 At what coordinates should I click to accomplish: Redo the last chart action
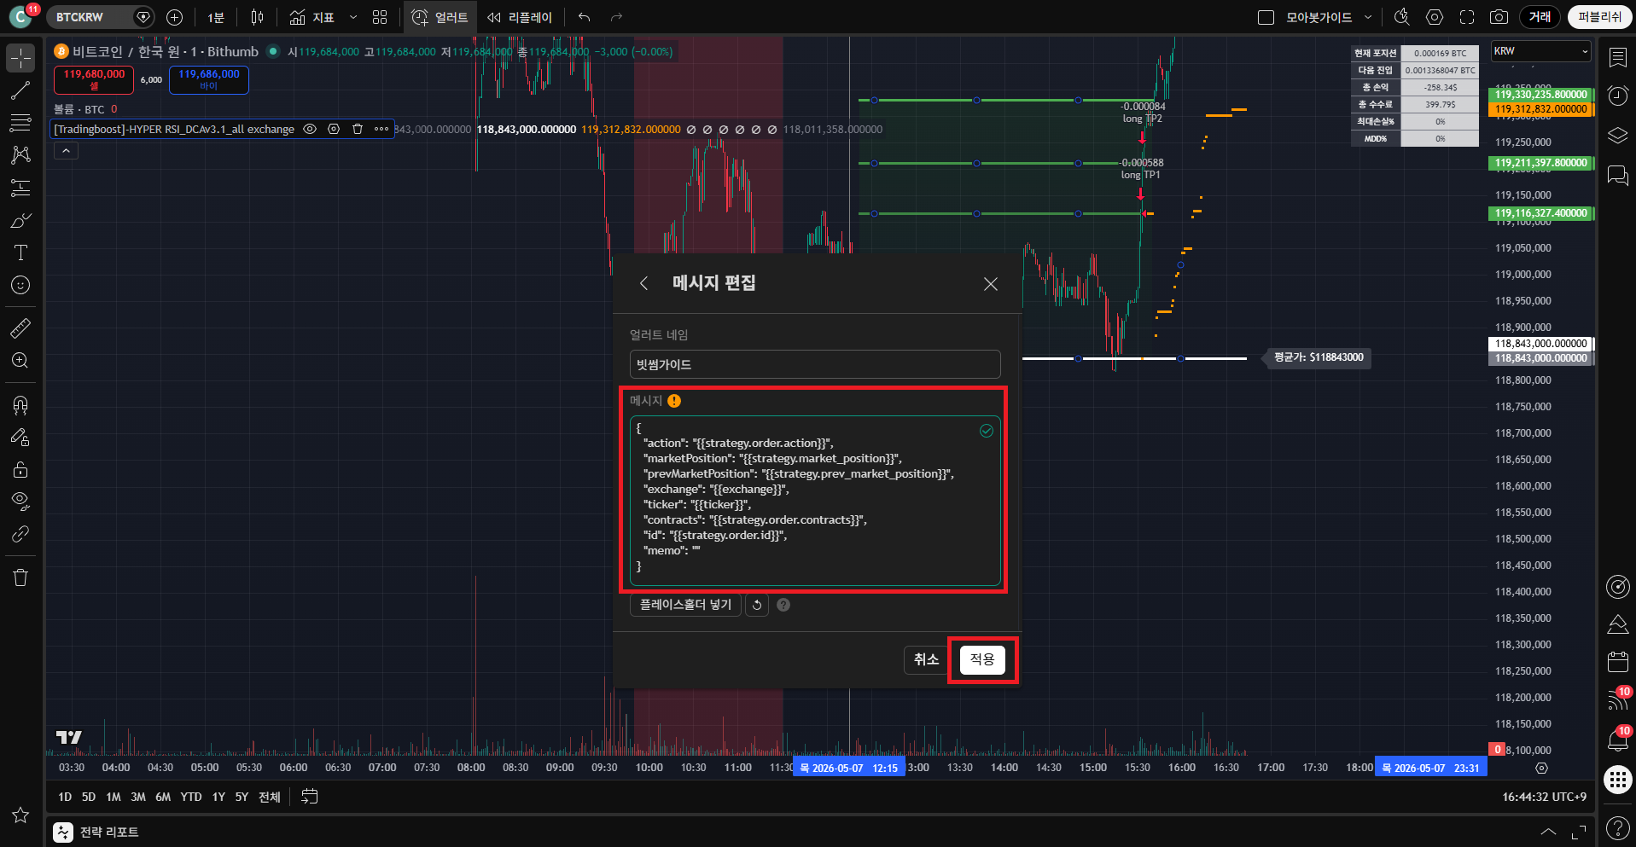(x=616, y=17)
